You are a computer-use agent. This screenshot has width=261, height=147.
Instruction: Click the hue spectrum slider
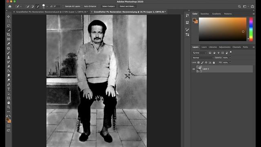251,29
